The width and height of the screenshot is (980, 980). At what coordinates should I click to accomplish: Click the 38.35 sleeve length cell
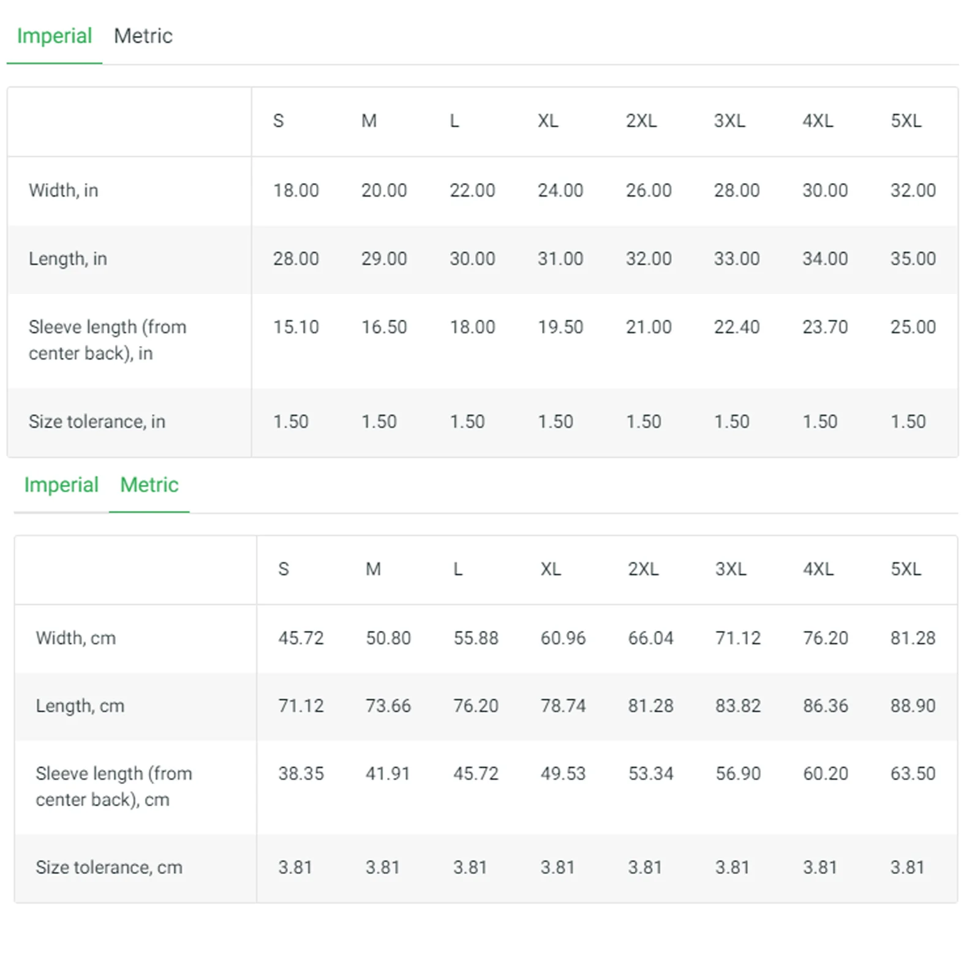coord(301,774)
